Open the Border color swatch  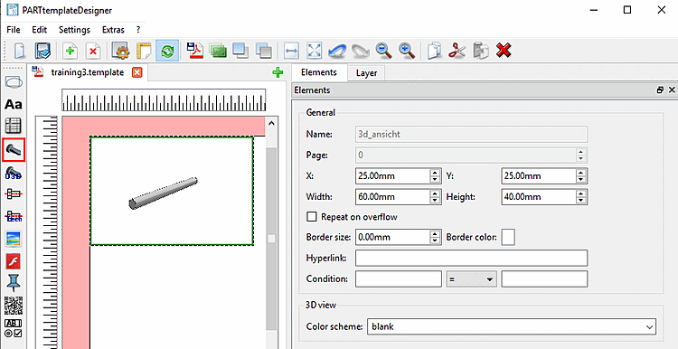[x=508, y=238]
